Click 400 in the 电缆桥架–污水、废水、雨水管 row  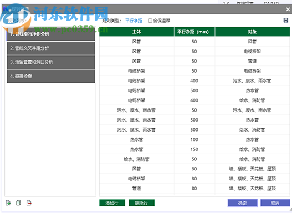(194, 81)
